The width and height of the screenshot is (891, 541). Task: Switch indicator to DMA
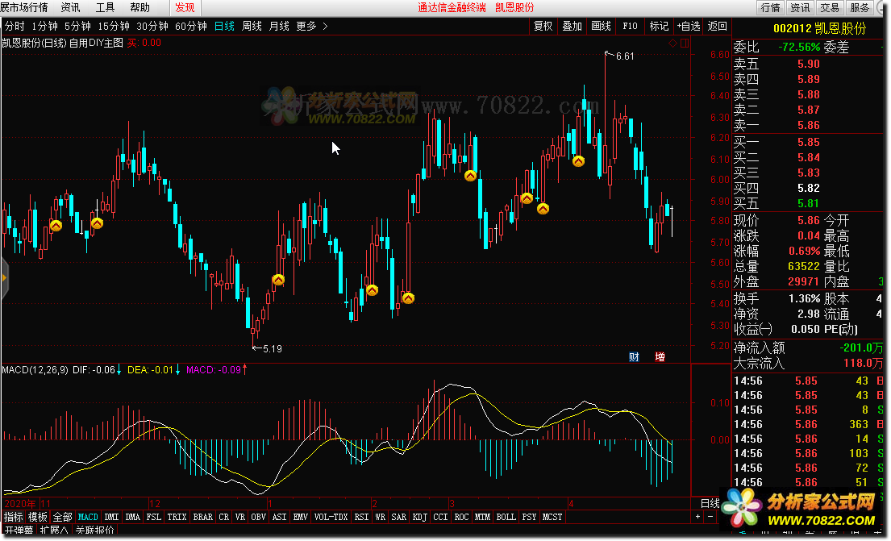pyautogui.click(x=133, y=517)
